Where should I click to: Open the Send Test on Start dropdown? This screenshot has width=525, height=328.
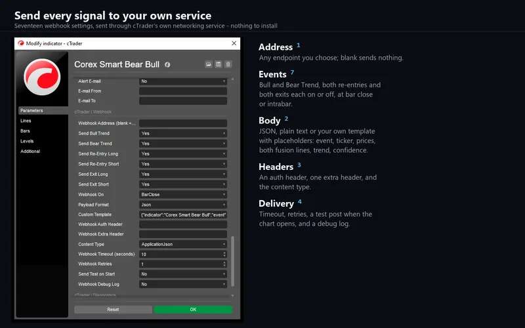click(x=183, y=274)
